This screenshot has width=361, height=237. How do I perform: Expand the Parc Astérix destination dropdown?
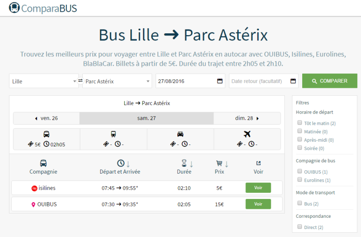117,81
